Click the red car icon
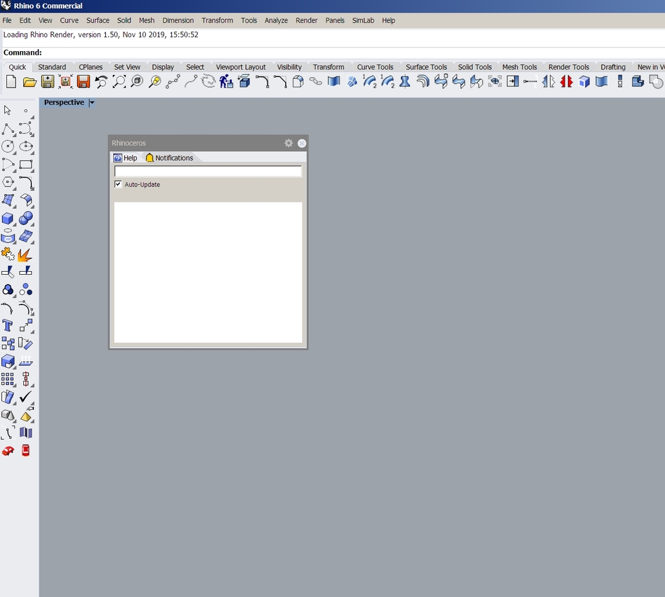 [8, 451]
